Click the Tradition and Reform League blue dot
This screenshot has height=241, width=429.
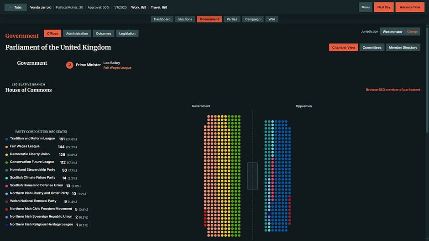(x=6, y=139)
